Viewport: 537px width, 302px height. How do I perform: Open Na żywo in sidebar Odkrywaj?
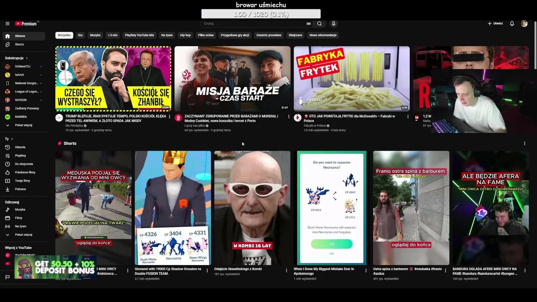point(23,226)
